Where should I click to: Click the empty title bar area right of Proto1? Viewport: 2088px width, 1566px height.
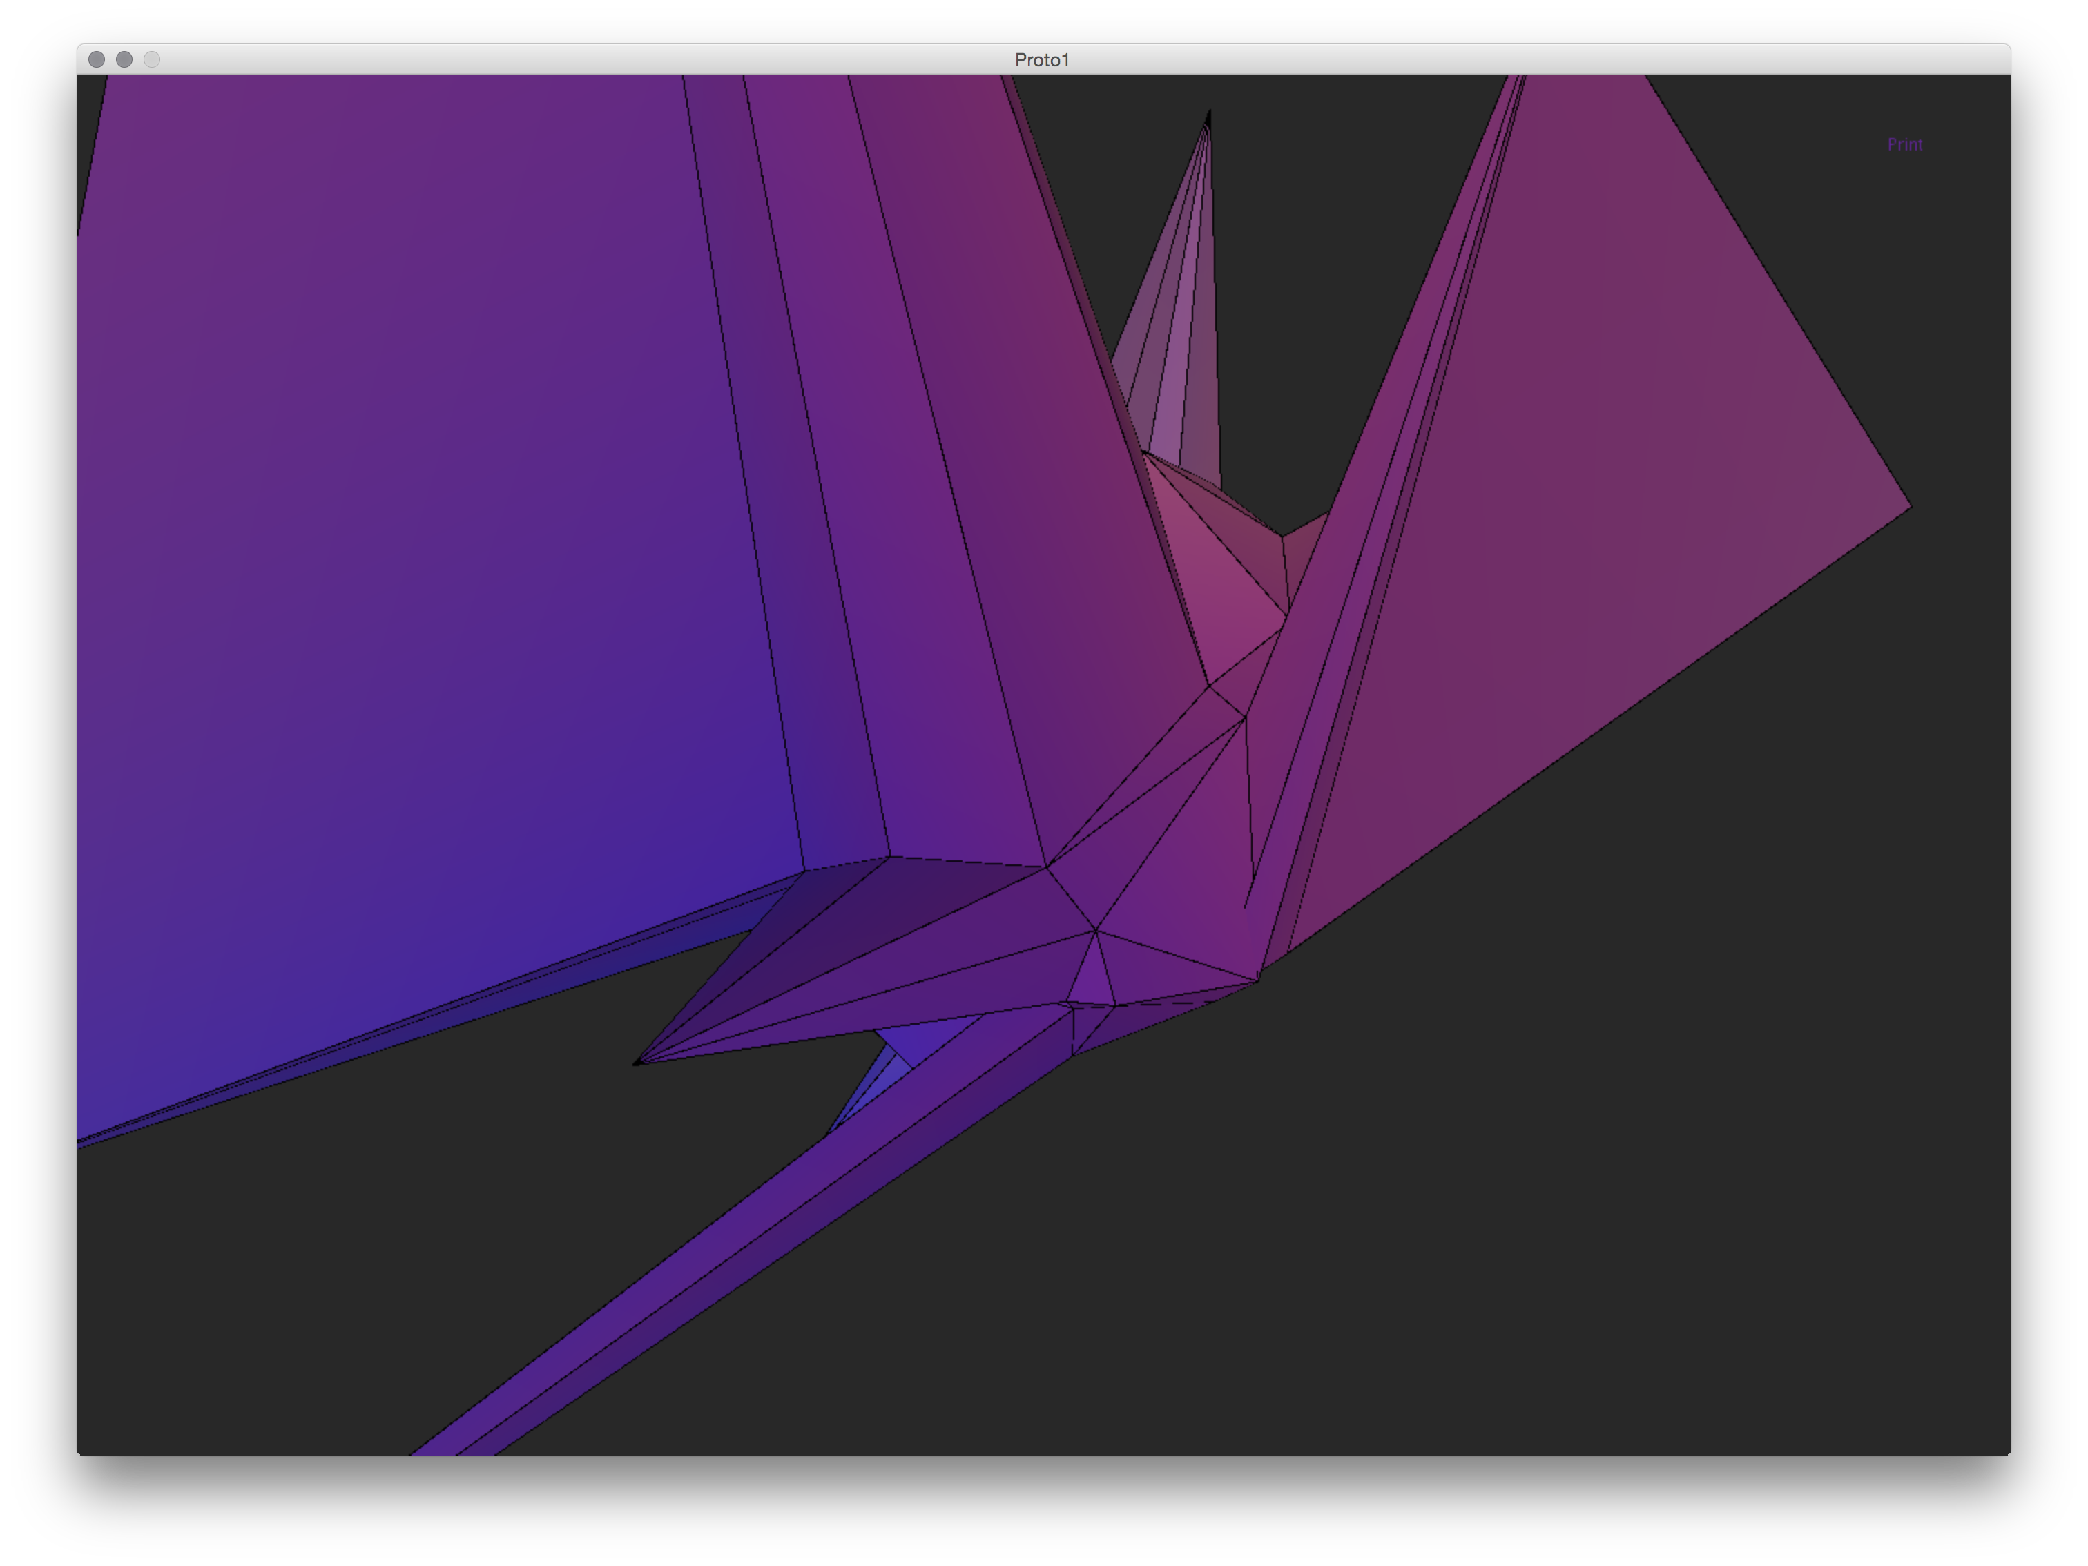click(1510, 59)
